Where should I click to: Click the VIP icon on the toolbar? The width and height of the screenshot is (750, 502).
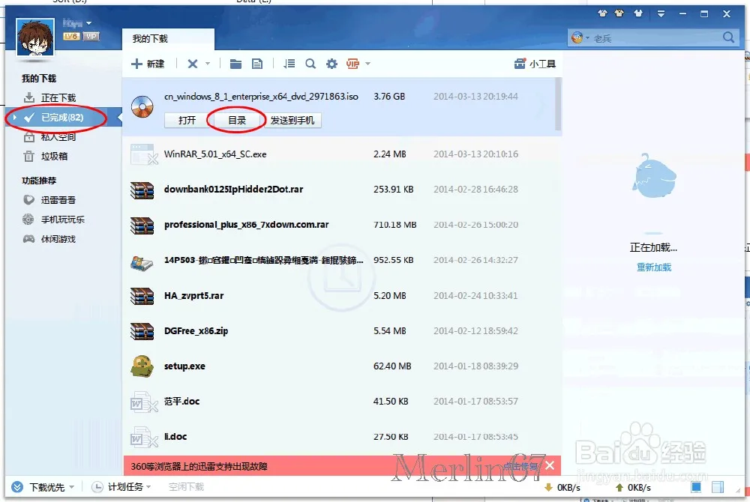point(352,64)
